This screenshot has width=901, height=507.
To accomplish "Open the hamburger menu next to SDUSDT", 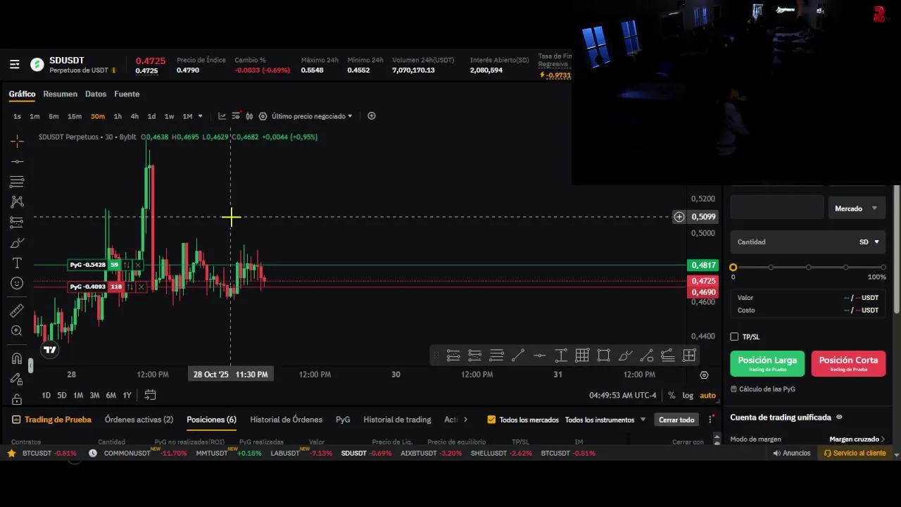I will click(x=14, y=65).
